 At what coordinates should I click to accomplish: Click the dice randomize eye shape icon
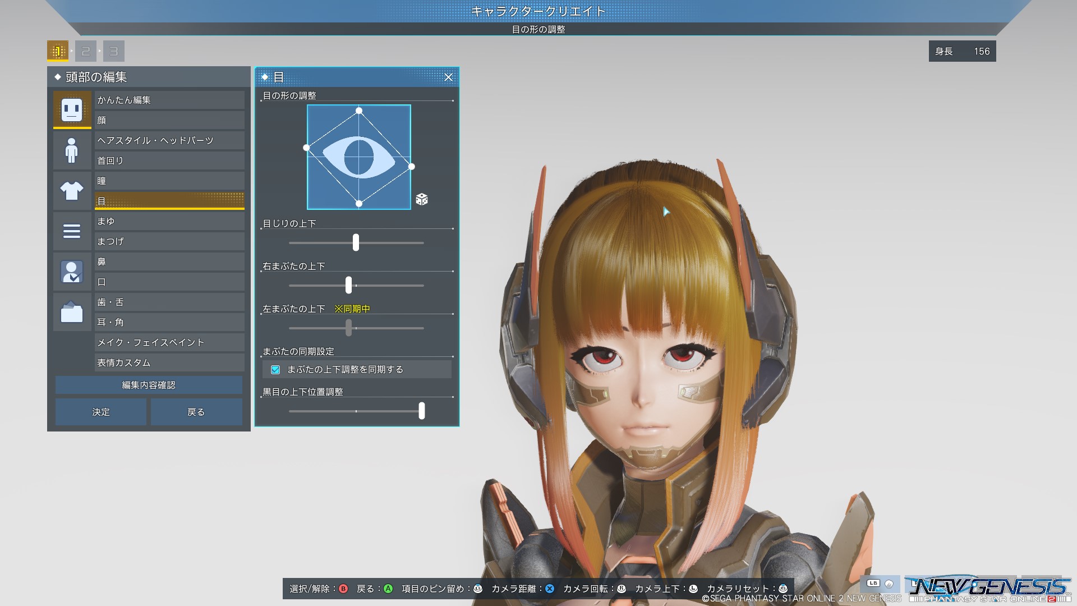422,199
